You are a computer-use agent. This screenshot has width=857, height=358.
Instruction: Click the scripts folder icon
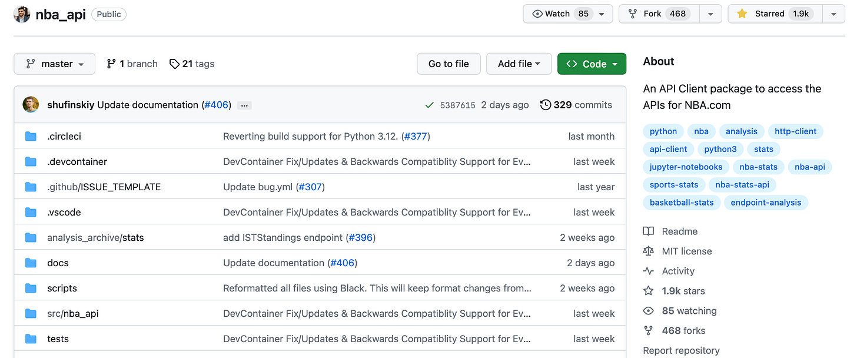(x=31, y=289)
